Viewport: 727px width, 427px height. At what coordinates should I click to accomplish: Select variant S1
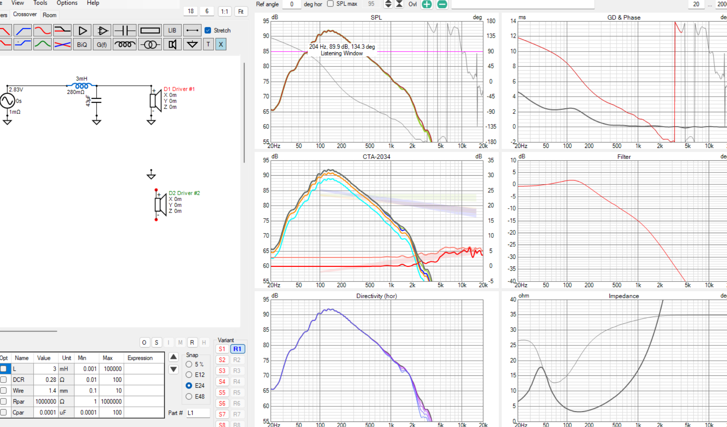point(222,349)
